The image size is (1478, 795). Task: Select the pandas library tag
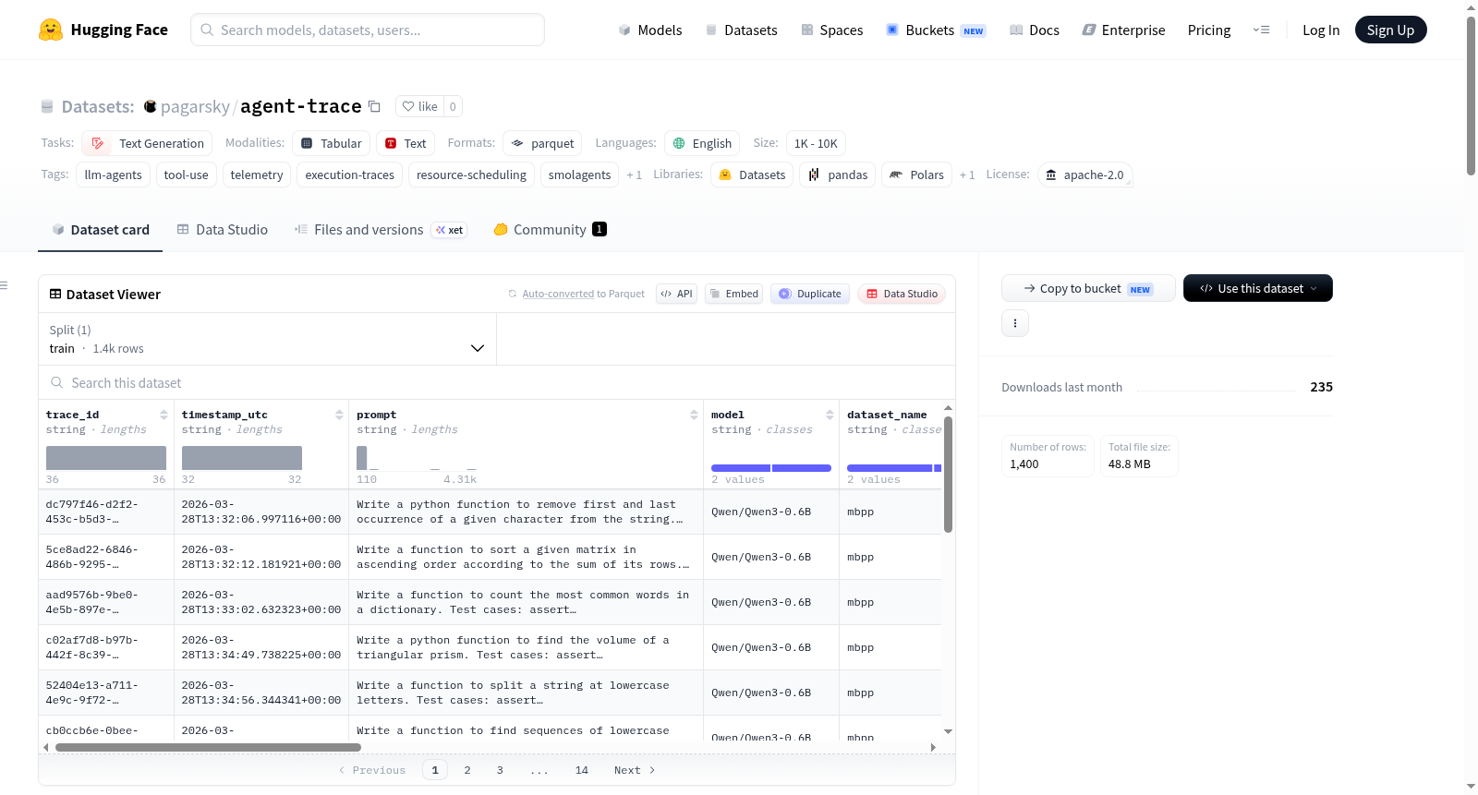[x=838, y=175]
